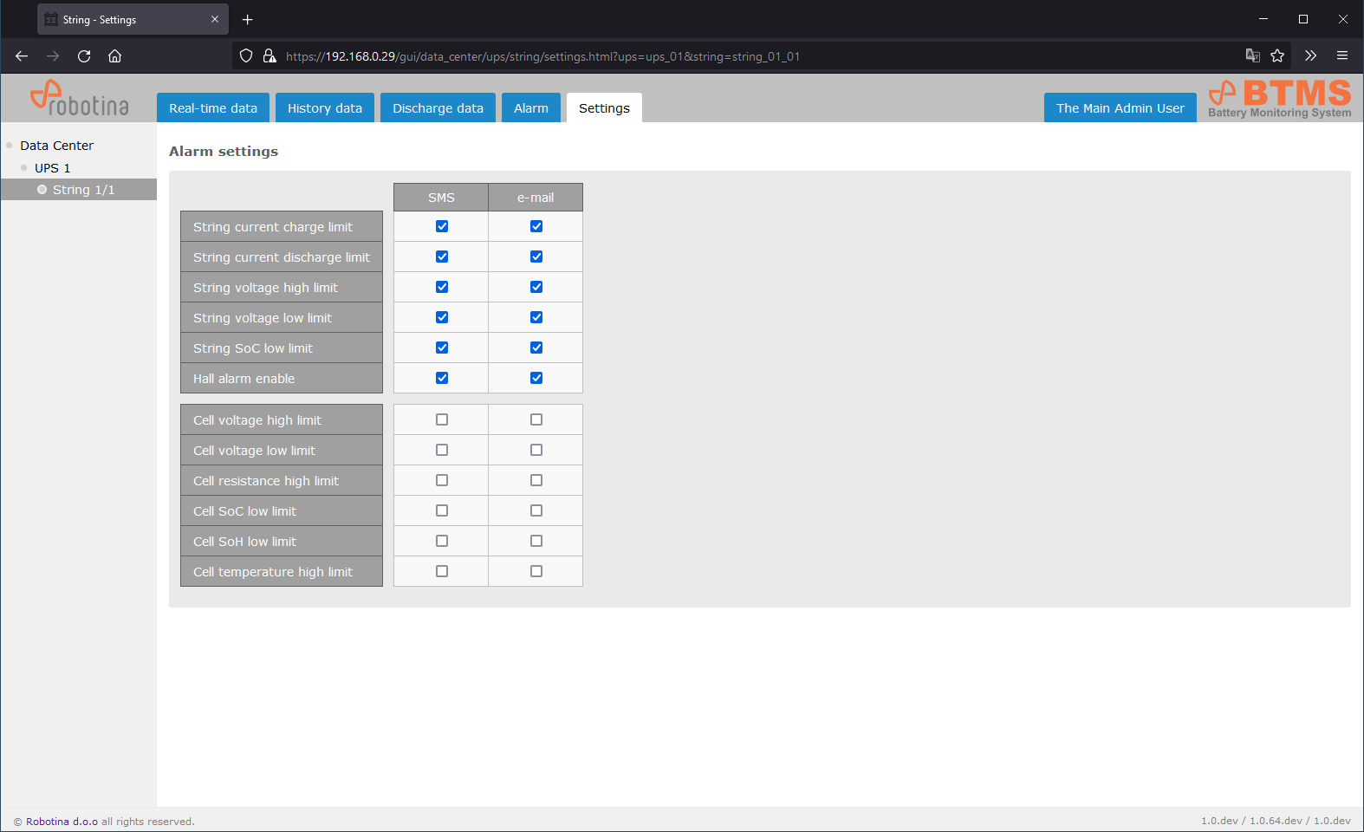Viewport: 1364px width, 832px height.
Task: Enable e-mail for Cell SoH low limit
Action: [536, 541]
